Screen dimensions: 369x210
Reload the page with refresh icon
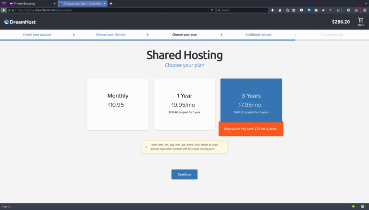tap(212, 10)
